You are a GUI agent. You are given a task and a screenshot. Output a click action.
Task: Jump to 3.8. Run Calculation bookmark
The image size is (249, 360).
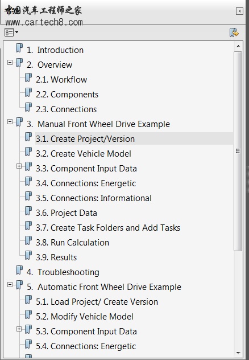(x=72, y=243)
